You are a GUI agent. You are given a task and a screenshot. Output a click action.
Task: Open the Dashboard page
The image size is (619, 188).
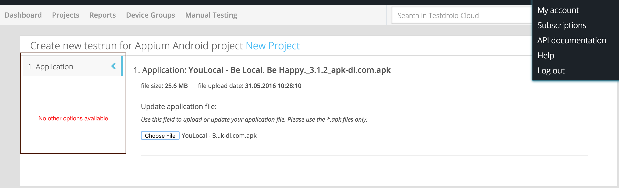(23, 15)
